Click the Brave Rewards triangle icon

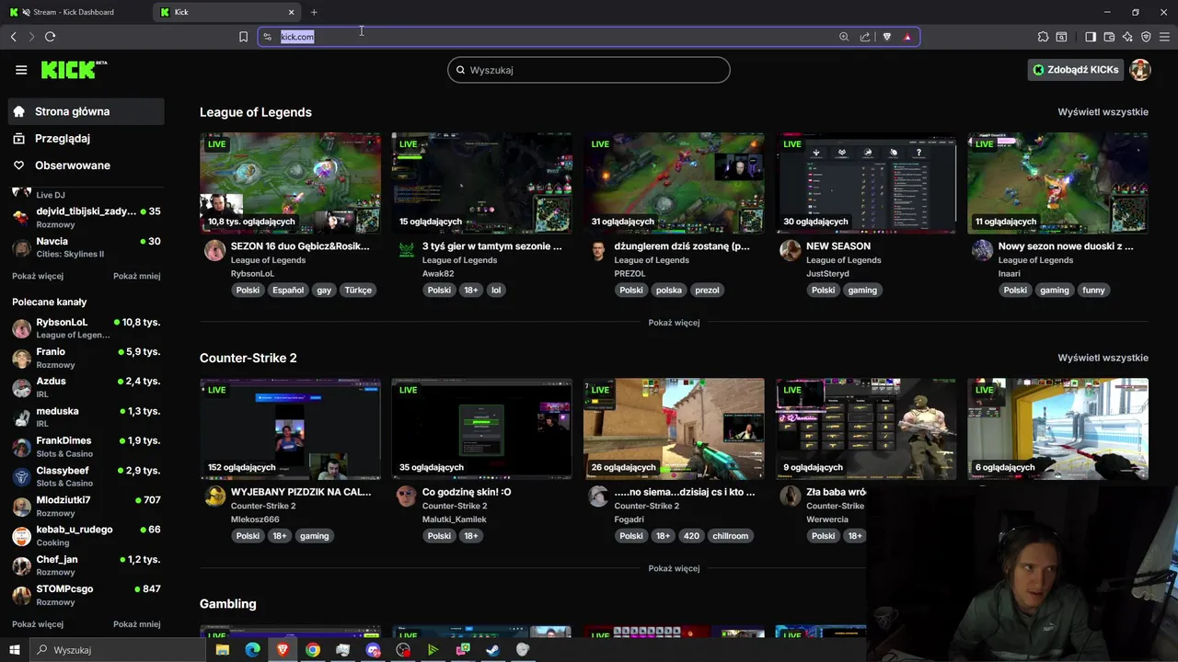pyautogui.click(x=907, y=37)
